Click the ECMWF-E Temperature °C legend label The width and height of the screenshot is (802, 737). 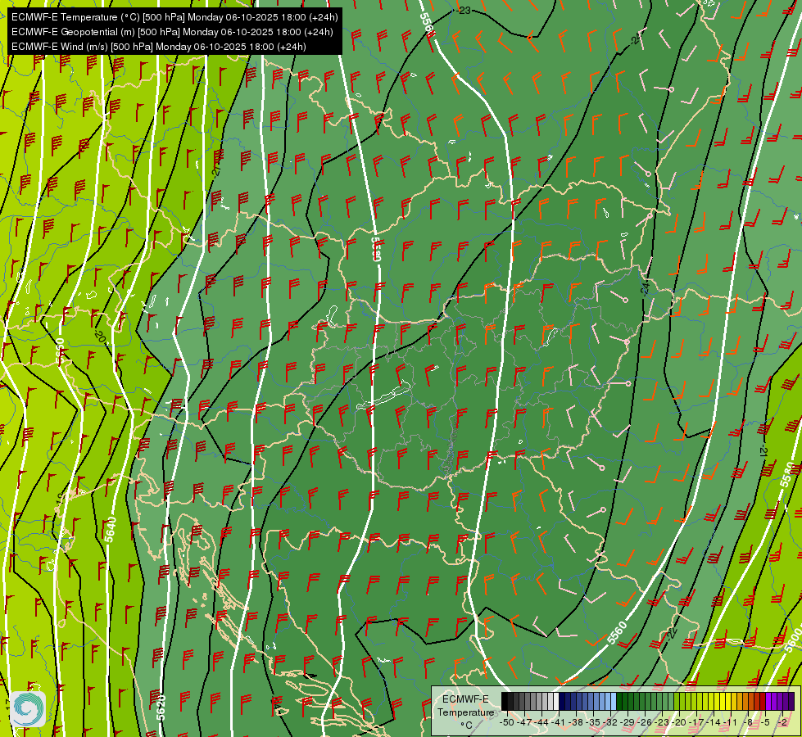[465, 712]
